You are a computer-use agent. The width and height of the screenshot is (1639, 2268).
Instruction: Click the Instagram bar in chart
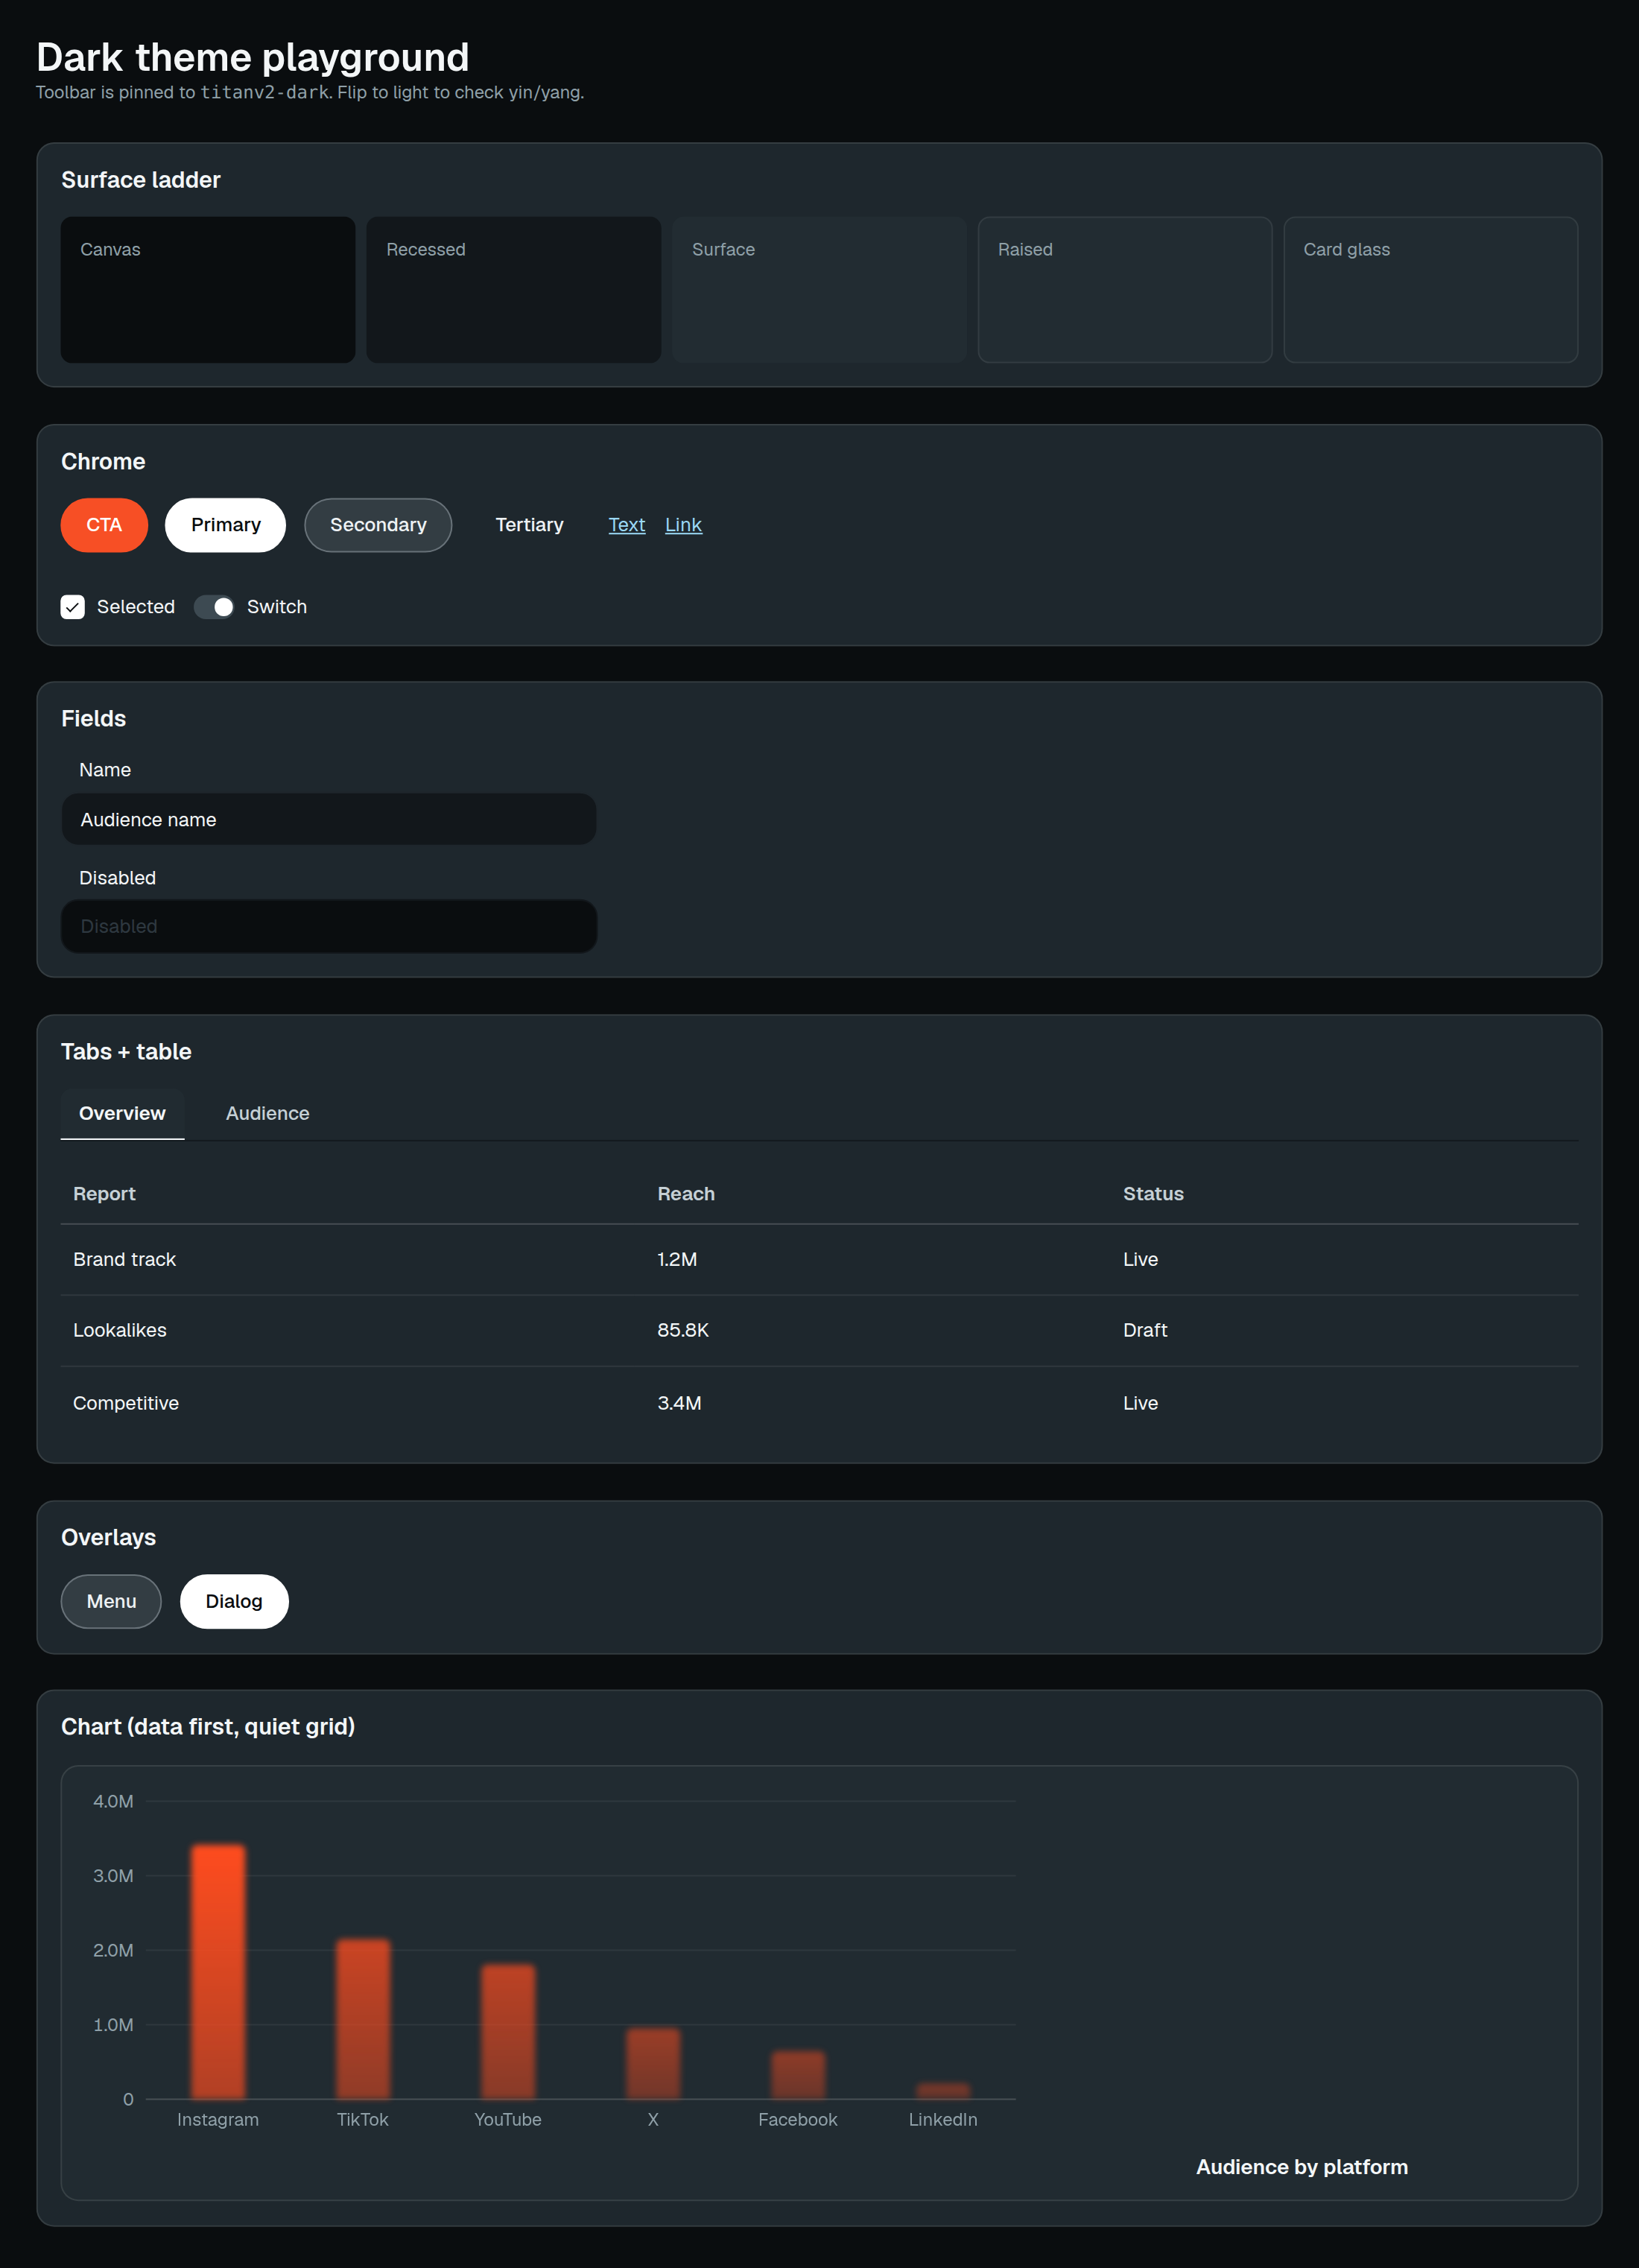(x=218, y=1972)
